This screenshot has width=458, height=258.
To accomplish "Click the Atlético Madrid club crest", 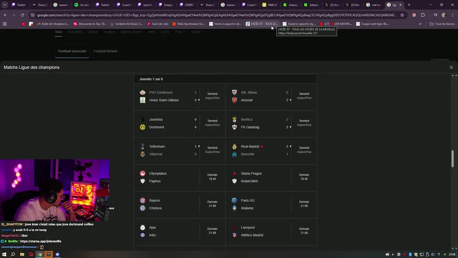I will pos(234,235).
